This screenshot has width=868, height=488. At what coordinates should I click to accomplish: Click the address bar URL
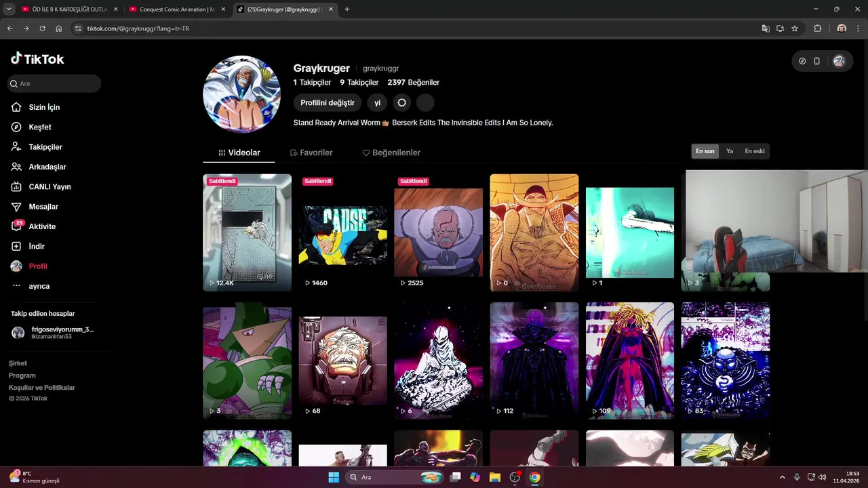click(138, 28)
